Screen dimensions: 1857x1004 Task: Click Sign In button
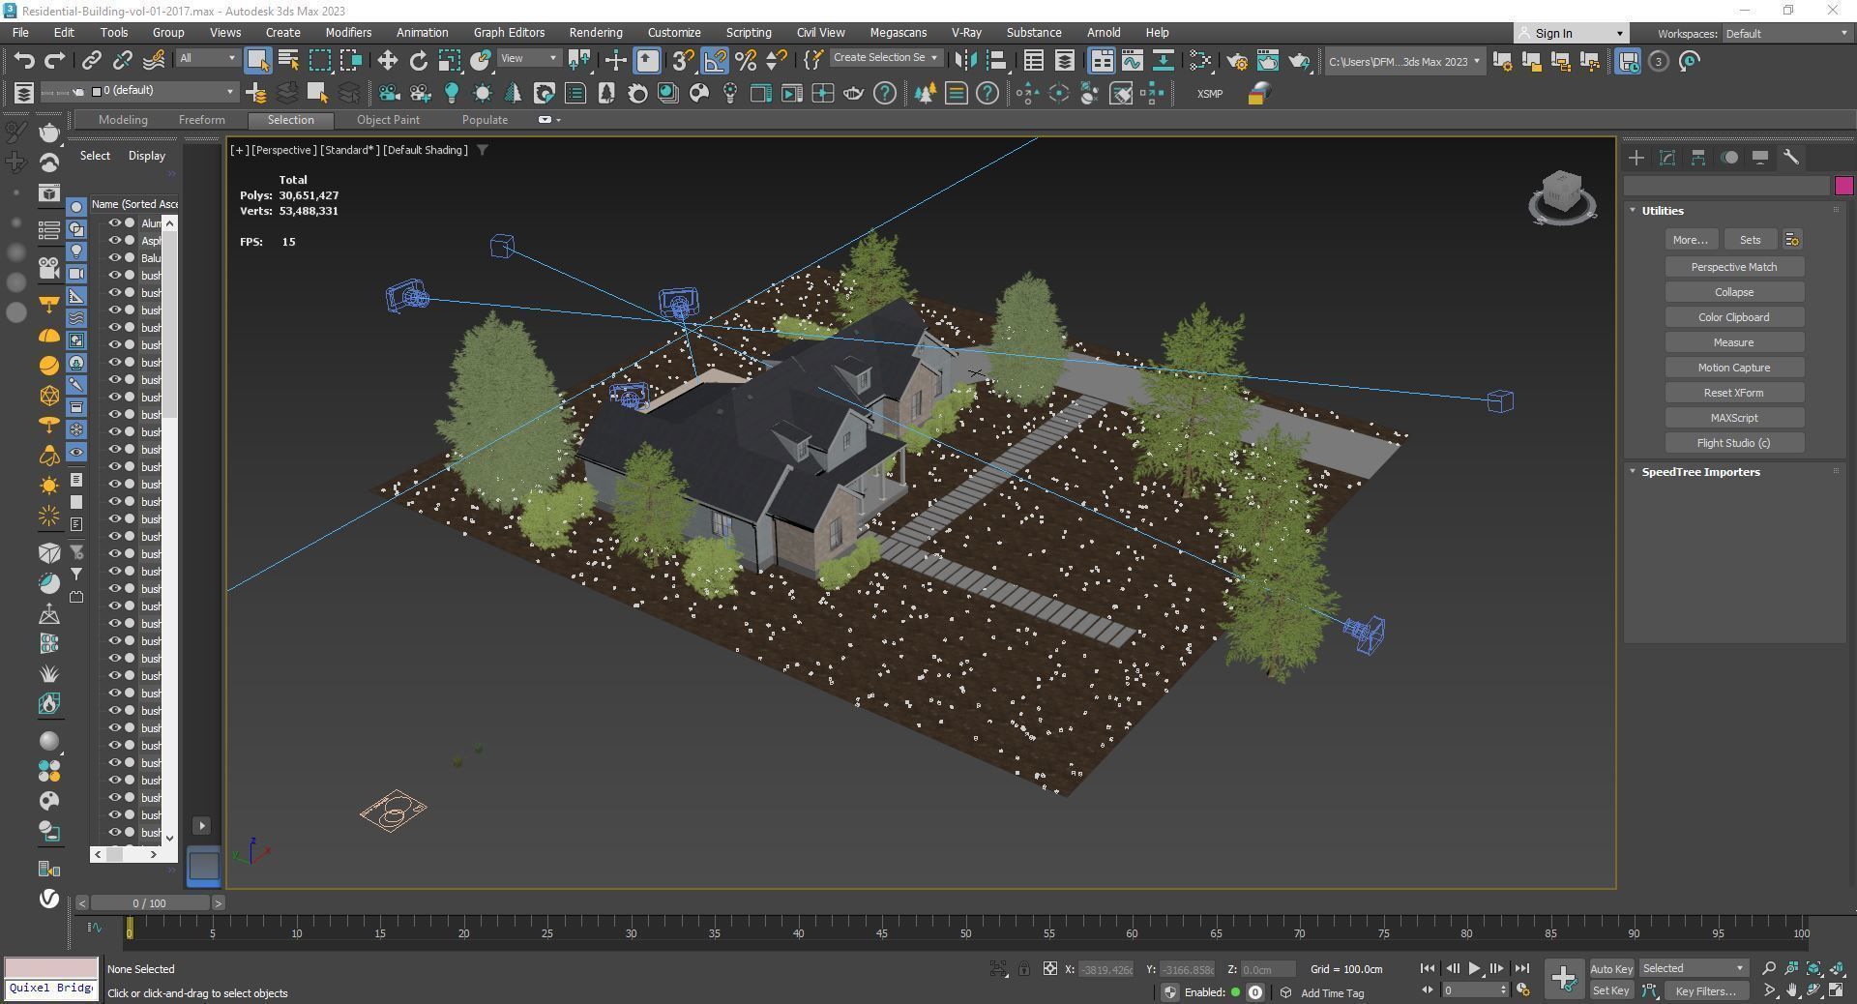point(1571,33)
